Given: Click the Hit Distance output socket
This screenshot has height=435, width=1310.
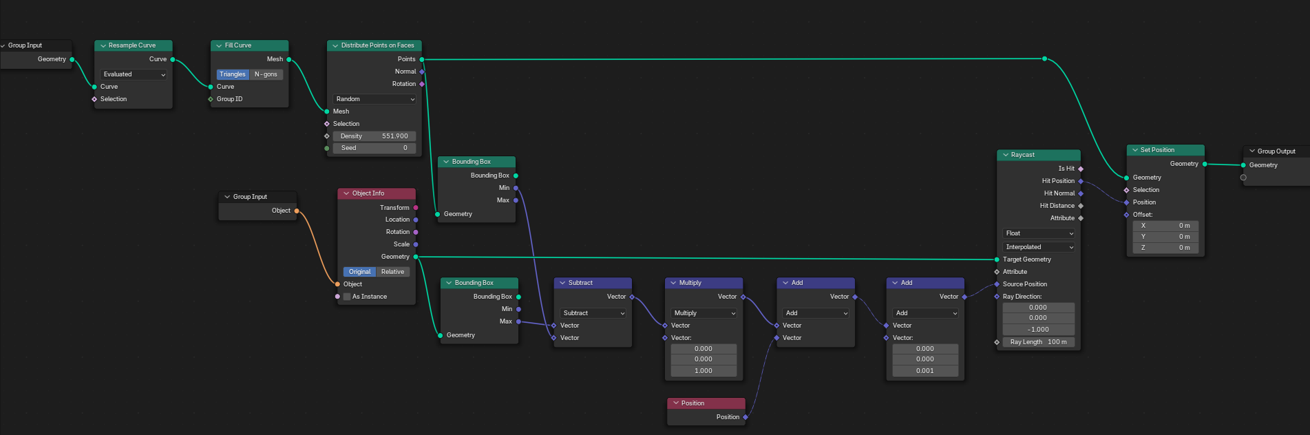Looking at the screenshot, I should [1081, 206].
